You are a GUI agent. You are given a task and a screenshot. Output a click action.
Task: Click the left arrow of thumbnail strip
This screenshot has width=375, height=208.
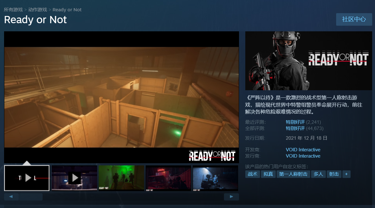click(11, 196)
